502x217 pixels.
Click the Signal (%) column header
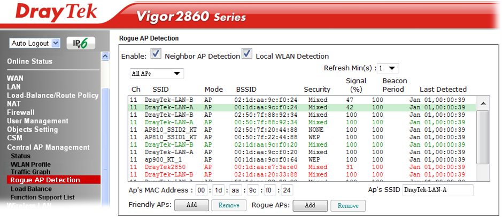pos(356,85)
